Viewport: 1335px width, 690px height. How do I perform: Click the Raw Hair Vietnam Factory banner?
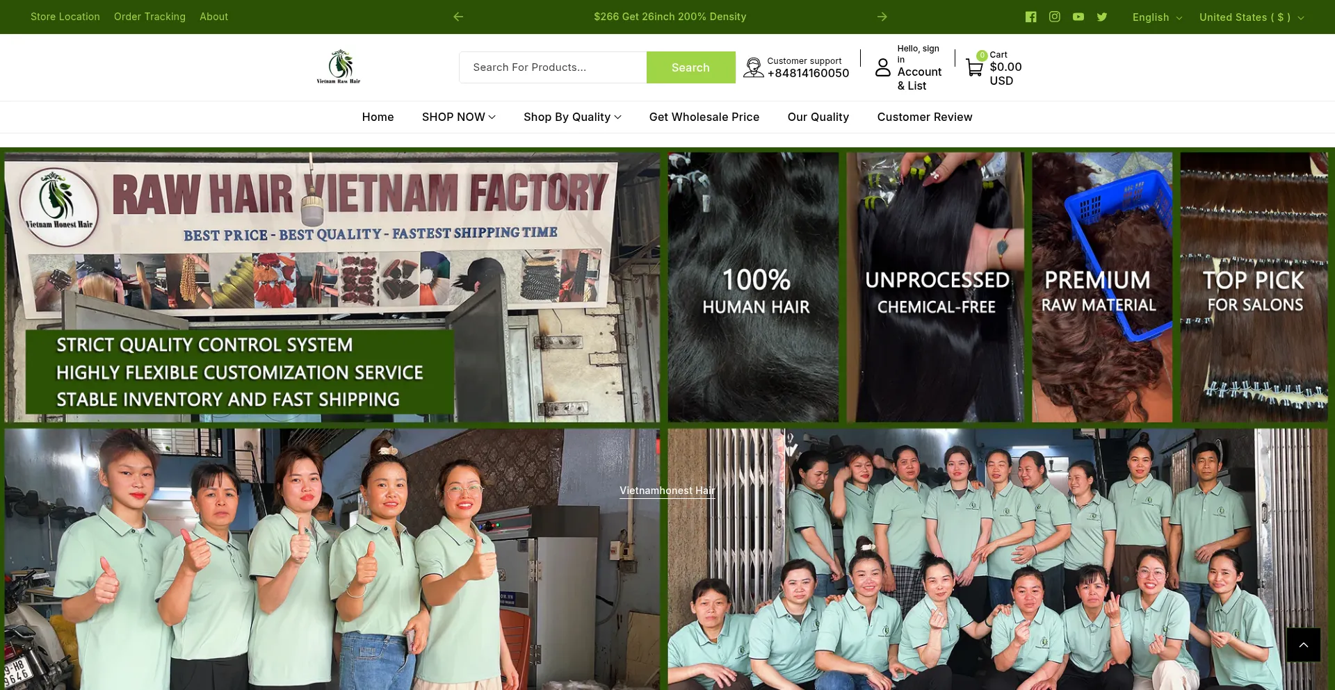click(x=332, y=287)
